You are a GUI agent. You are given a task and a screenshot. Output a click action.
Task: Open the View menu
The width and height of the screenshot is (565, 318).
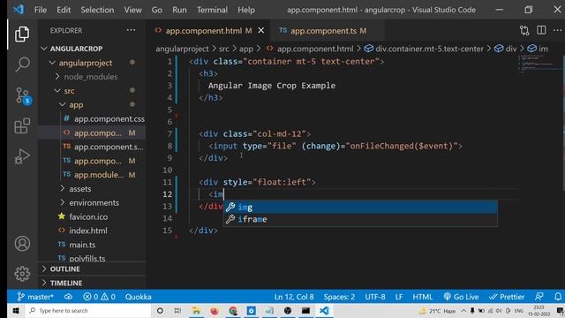pyautogui.click(x=132, y=10)
